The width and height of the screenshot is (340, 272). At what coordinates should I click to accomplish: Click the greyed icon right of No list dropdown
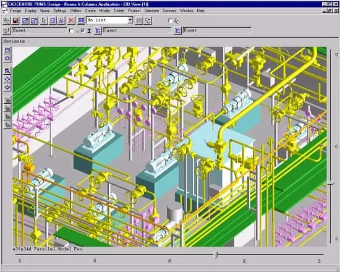[139, 20]
